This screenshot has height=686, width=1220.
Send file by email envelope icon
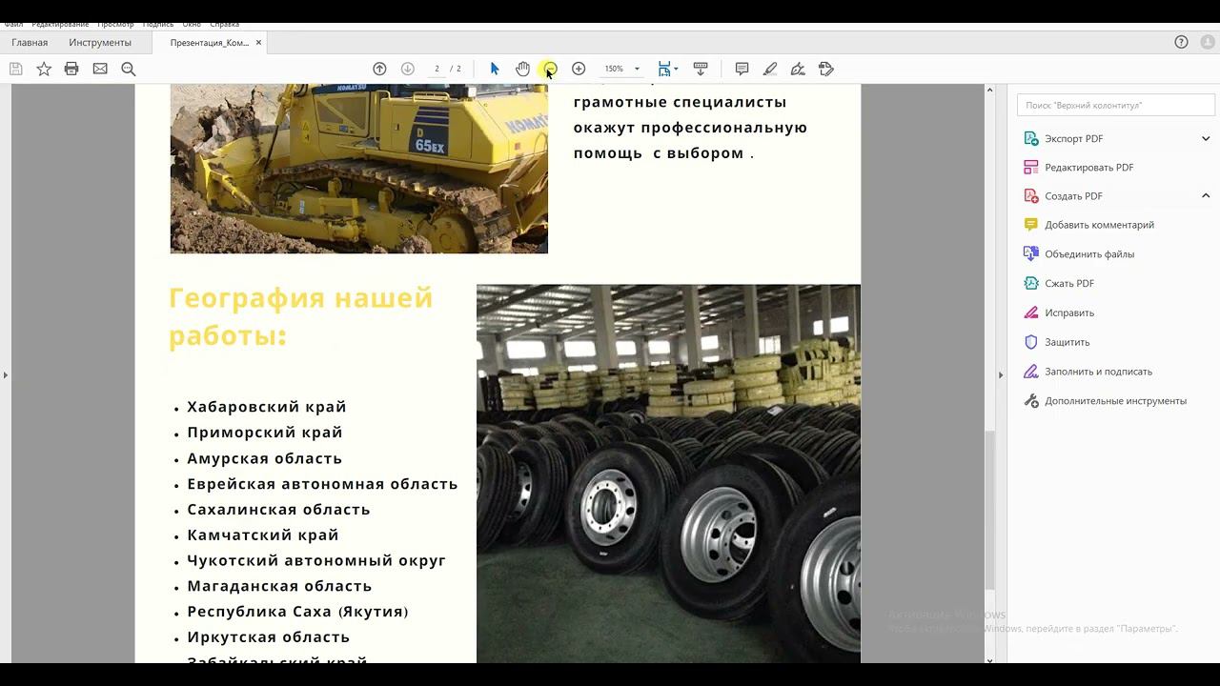tap(100, 69)
